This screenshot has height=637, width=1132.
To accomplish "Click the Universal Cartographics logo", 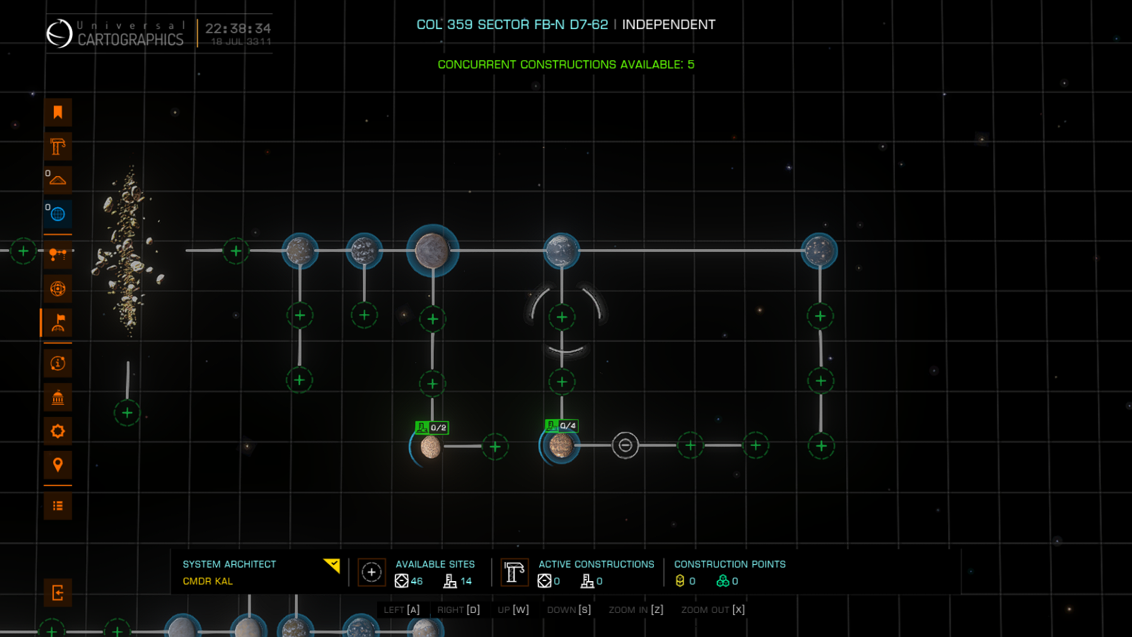I will (116, 33).
